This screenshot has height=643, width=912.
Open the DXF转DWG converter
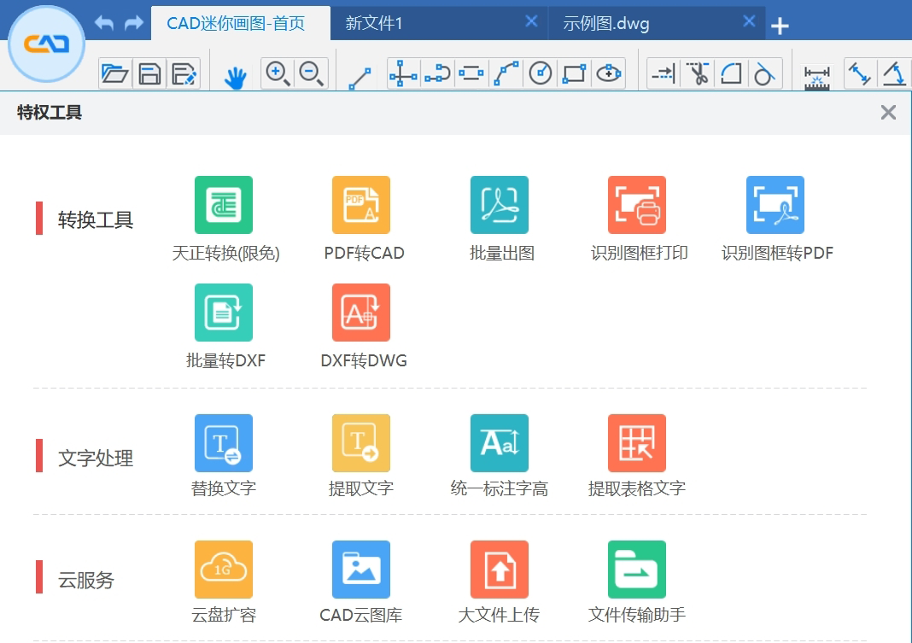click(x=361, y=313)
